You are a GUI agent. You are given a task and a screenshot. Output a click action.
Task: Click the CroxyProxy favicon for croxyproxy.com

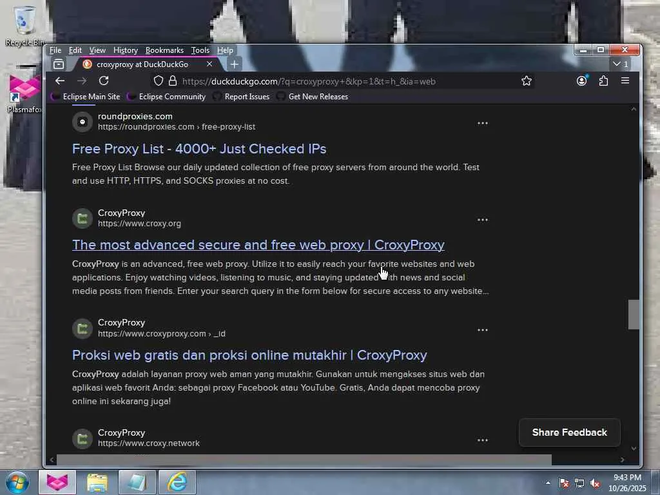click(82, 329)
